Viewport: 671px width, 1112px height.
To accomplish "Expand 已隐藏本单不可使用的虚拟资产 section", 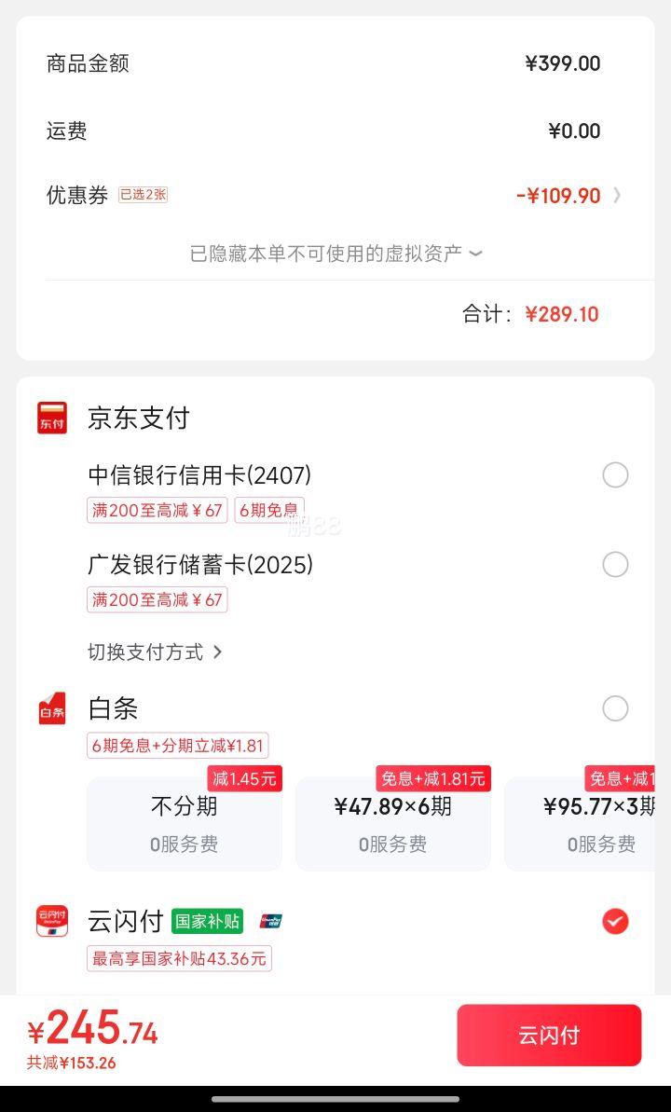I will click(x=335, y=254).
